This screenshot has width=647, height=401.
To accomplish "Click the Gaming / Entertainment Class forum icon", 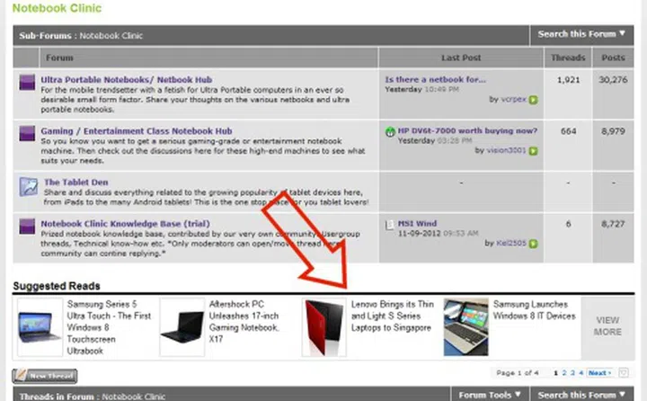I will click(26, 134).
